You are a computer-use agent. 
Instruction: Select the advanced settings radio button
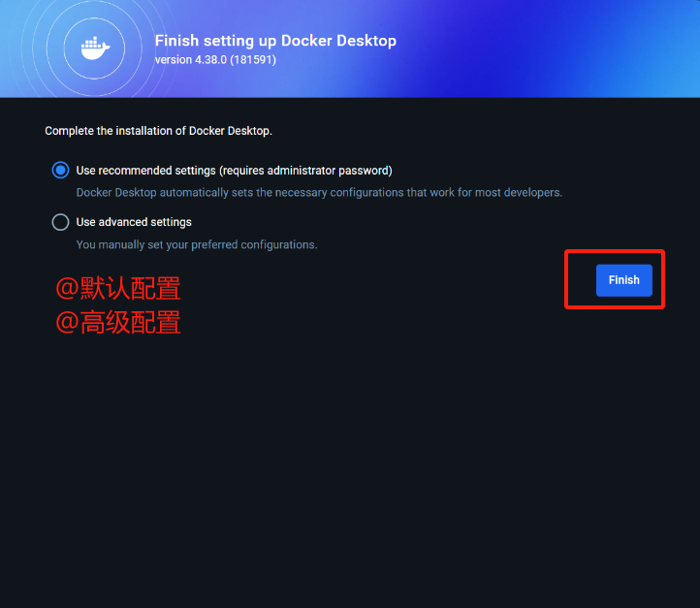(x=60, y=222)
